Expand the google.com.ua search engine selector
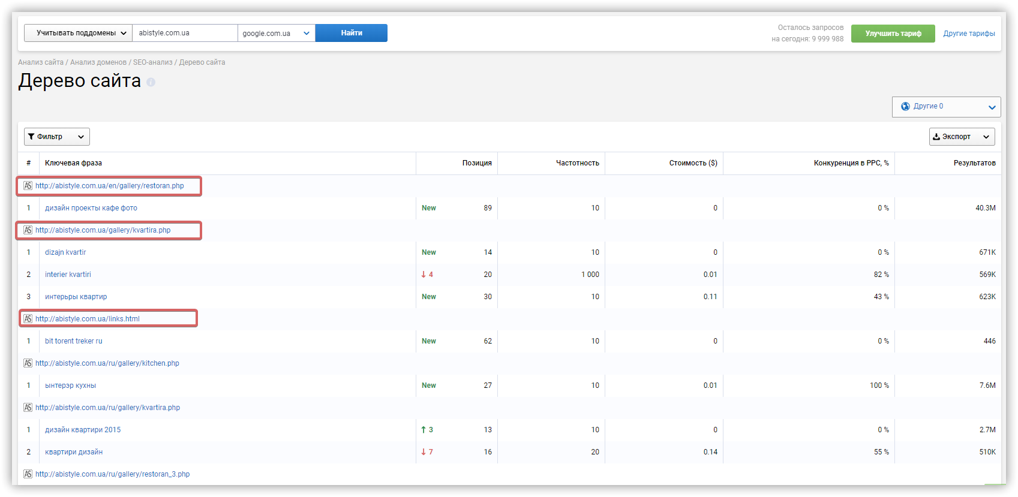 coord(277,33)
